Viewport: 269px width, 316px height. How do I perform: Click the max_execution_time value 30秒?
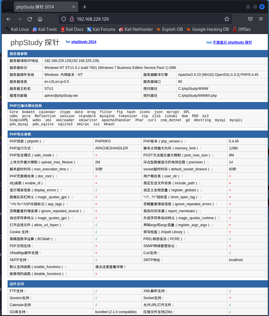99,169
